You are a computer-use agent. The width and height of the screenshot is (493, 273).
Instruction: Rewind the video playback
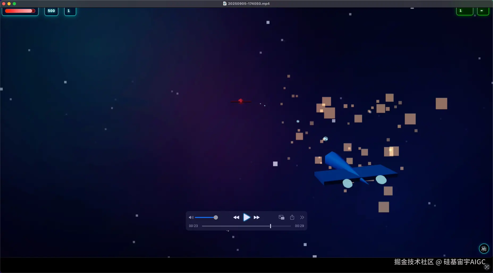point(236,217)
